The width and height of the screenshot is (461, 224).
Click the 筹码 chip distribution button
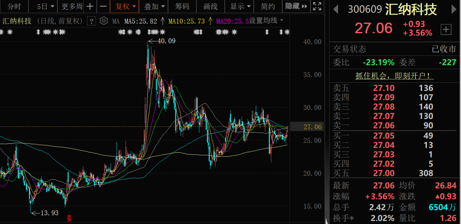[x=182, y=6]
